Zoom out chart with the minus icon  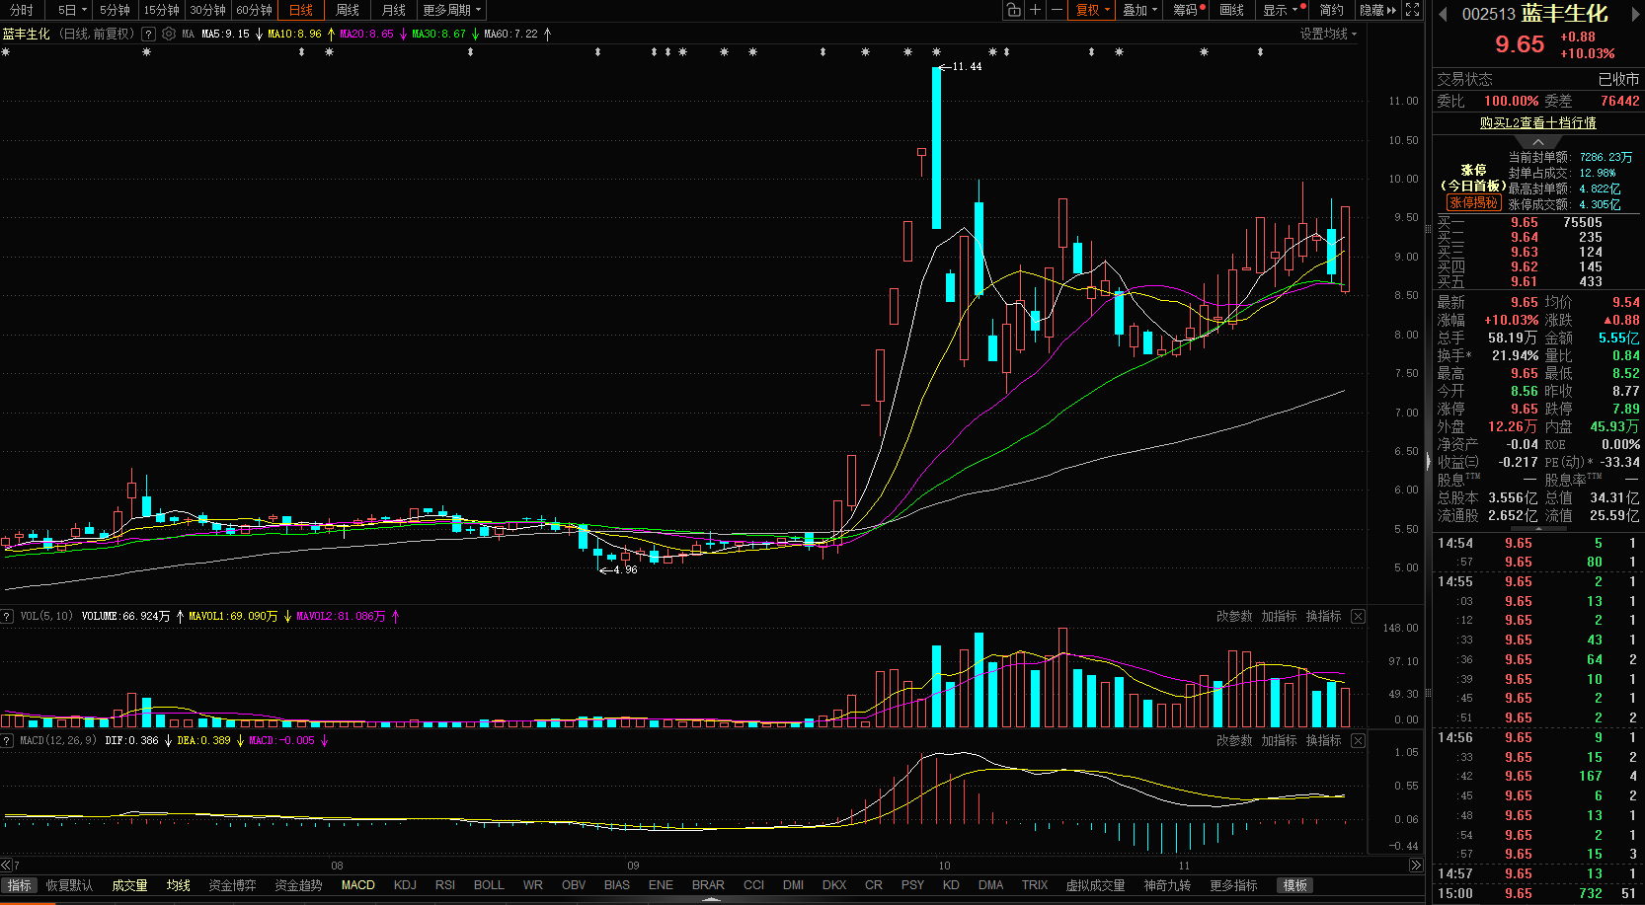coord(1057,10)
